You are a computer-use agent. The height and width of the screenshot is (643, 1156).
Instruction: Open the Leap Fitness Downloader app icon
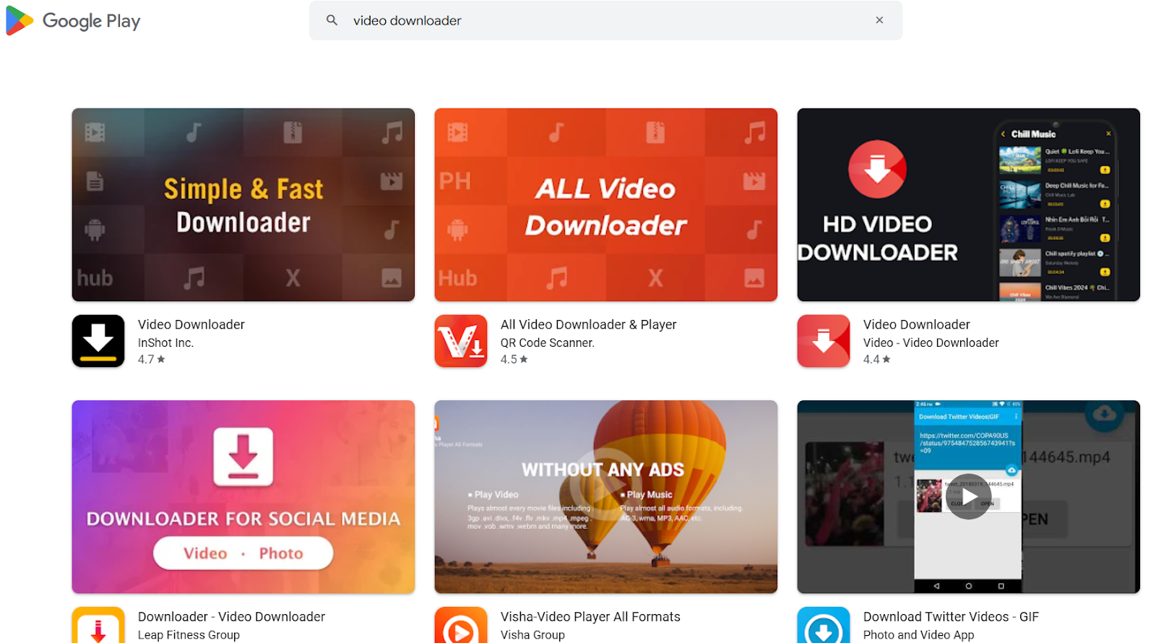pos(98,625)
